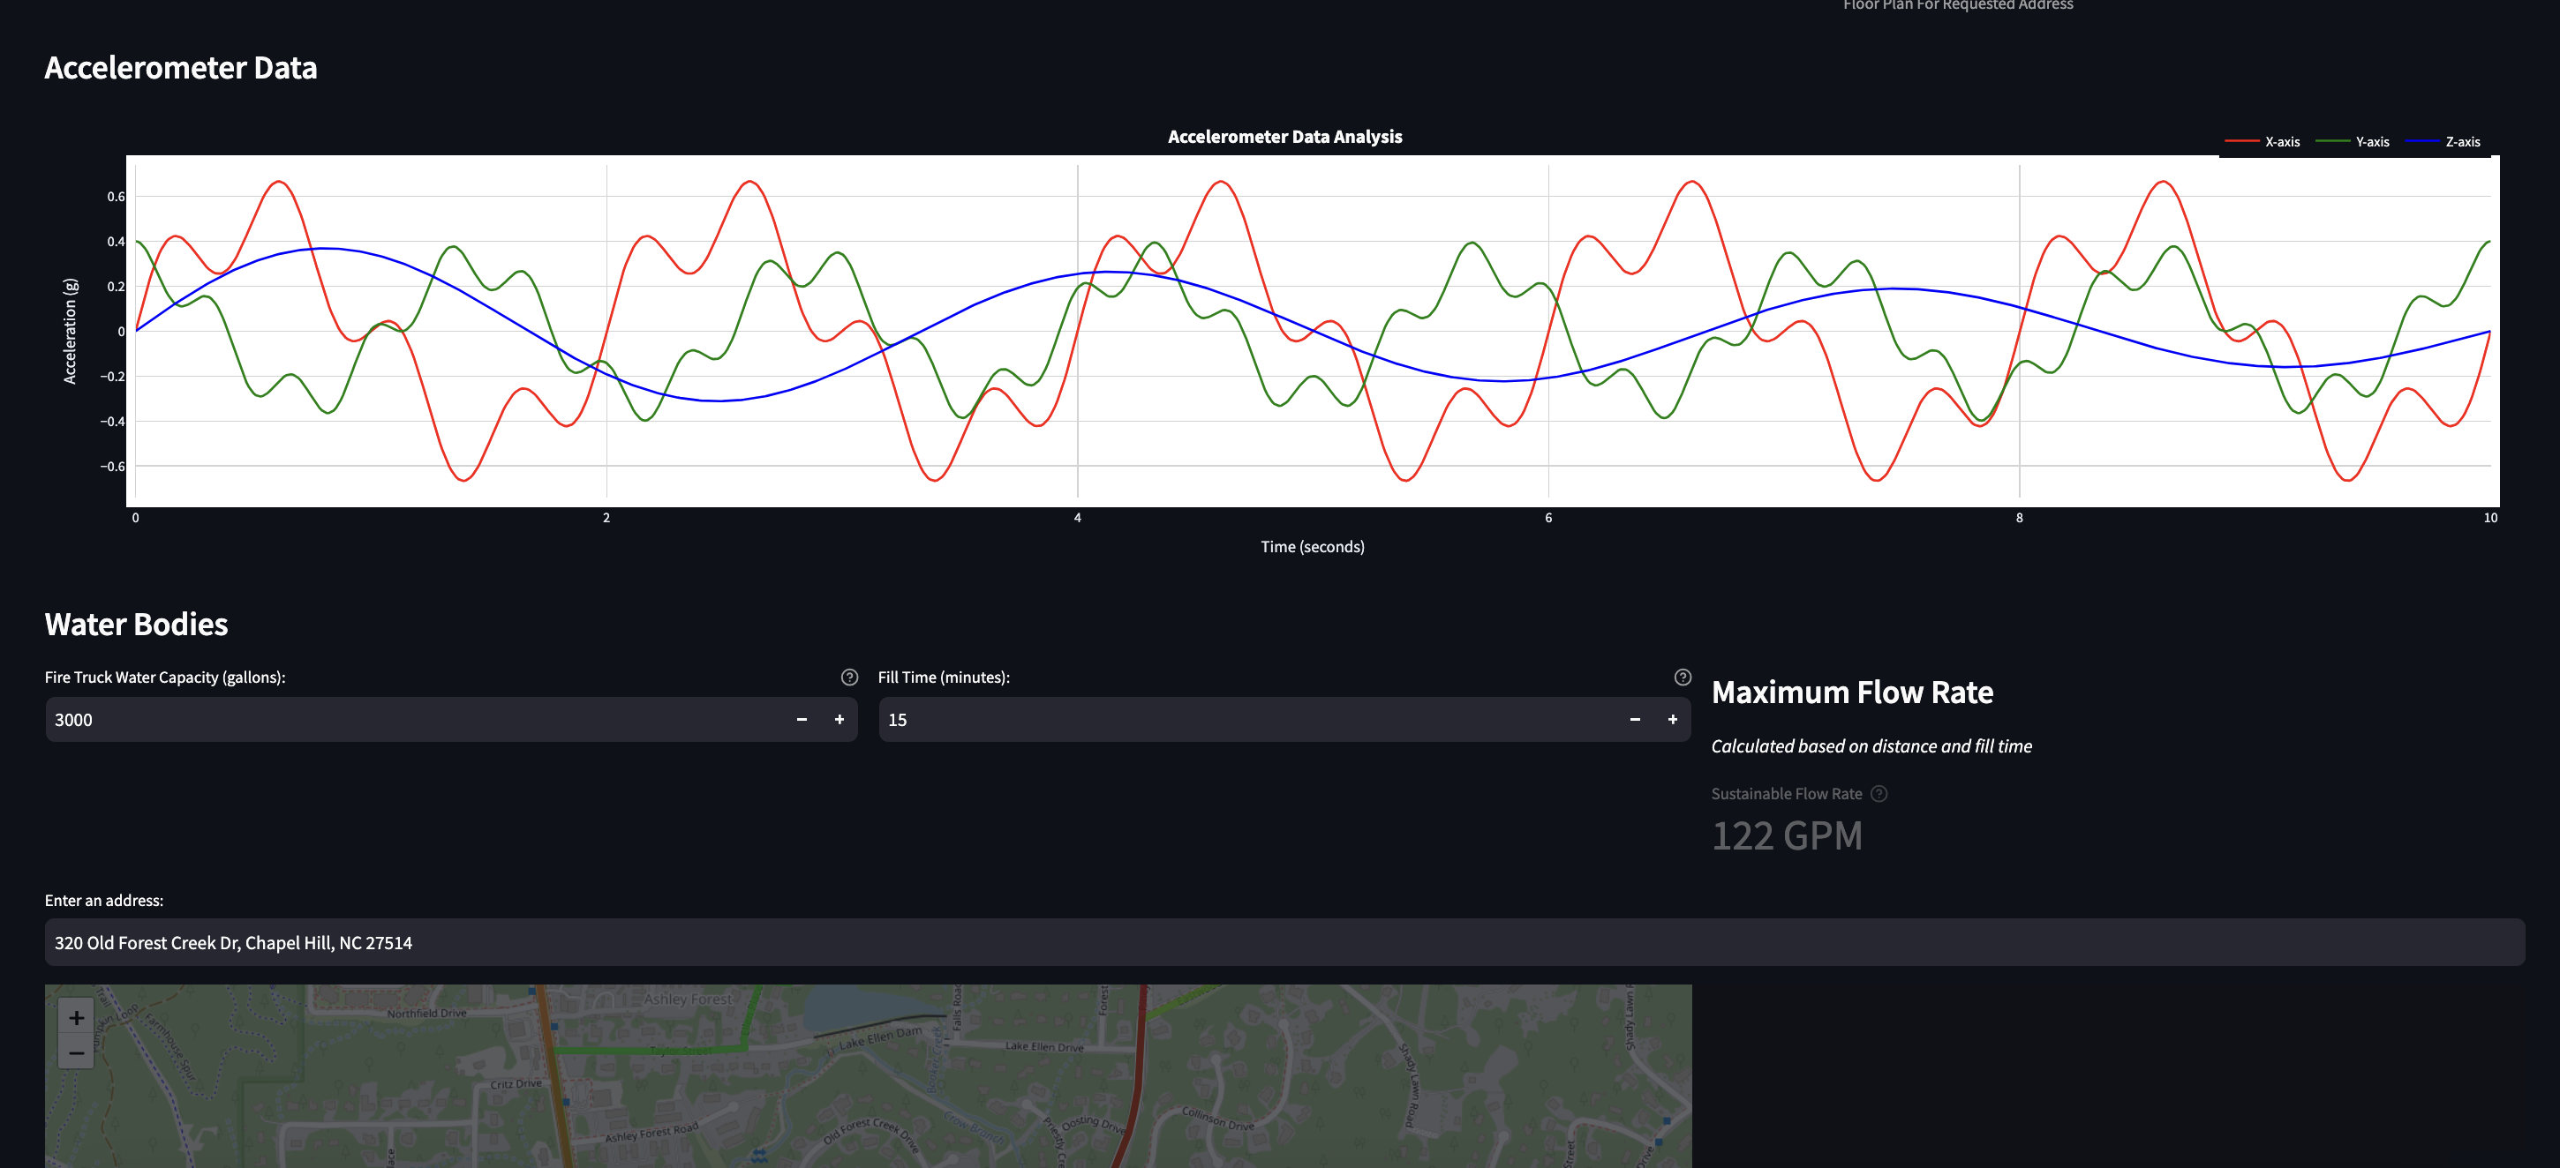
Task: Increase the fire truck water capacity value
Action: click(839, 719)
